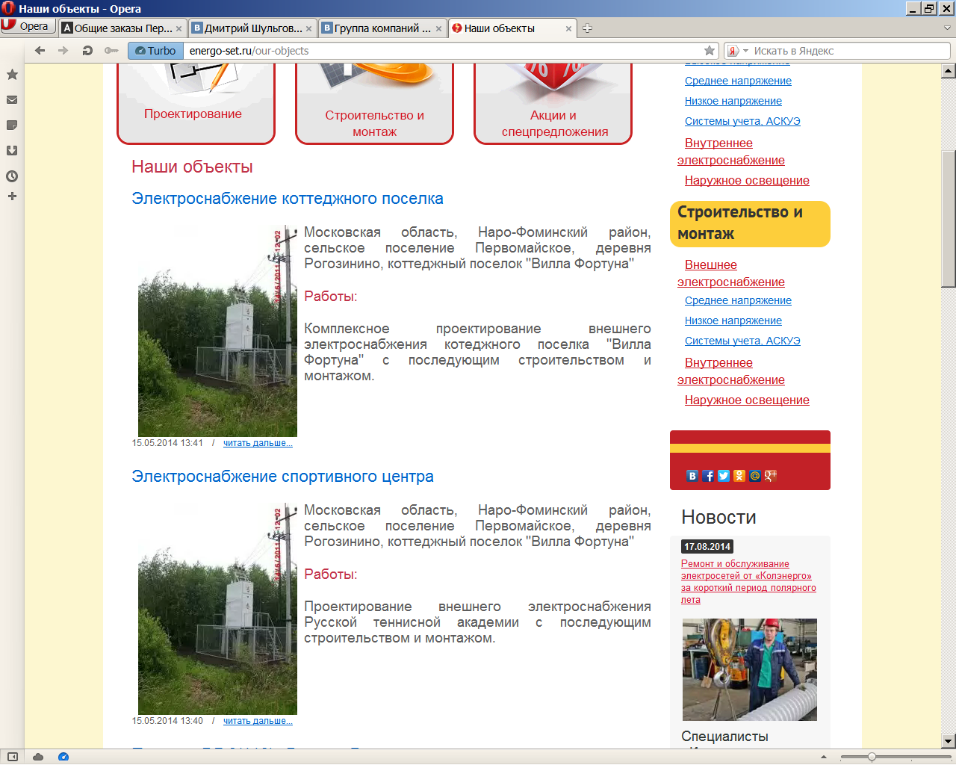Image resolution: width=956 pixels, height=765 pixels.
Task: Click the 'Искать в Яндекс' search field
Action: (x=850, y=51)
